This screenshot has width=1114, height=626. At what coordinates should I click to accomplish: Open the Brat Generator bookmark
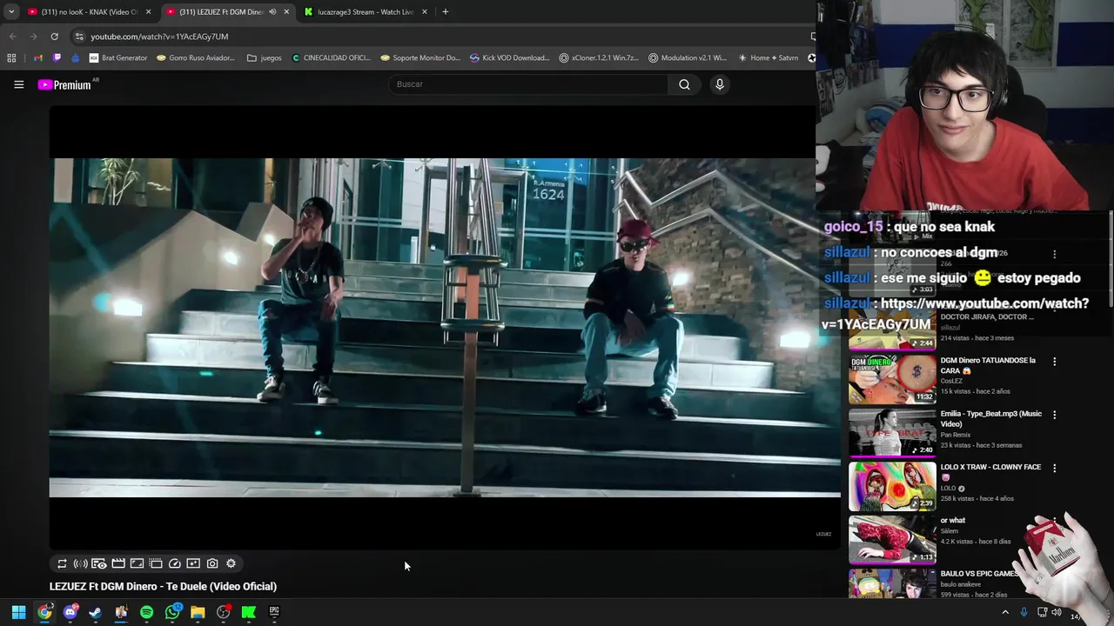(x=118, y=58)
